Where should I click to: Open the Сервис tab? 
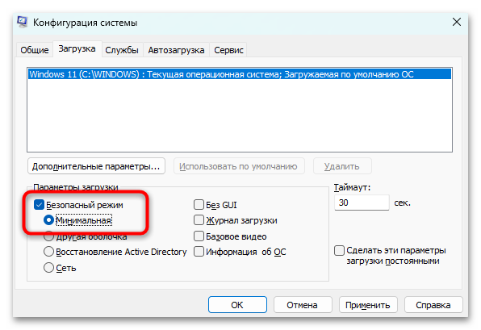tap(228, 50)
